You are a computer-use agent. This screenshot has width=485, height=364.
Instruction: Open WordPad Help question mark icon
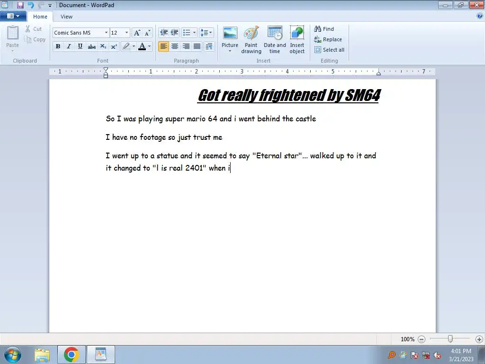pos(480,16)
